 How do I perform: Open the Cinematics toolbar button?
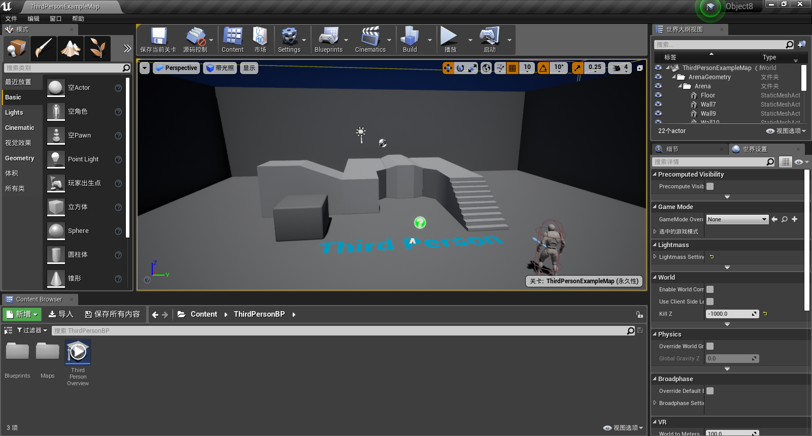pyautogui.click(x=370, y=40)
